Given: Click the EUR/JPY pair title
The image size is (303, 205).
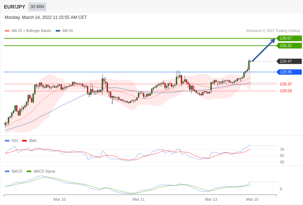Looking at the screenshot, I should pos(15,7).
